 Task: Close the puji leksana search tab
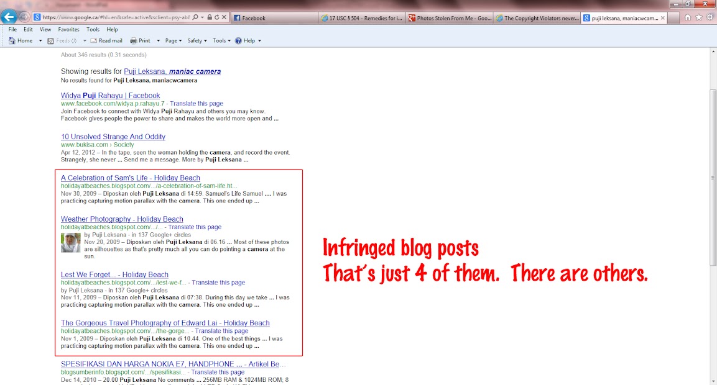click(662, 18)
